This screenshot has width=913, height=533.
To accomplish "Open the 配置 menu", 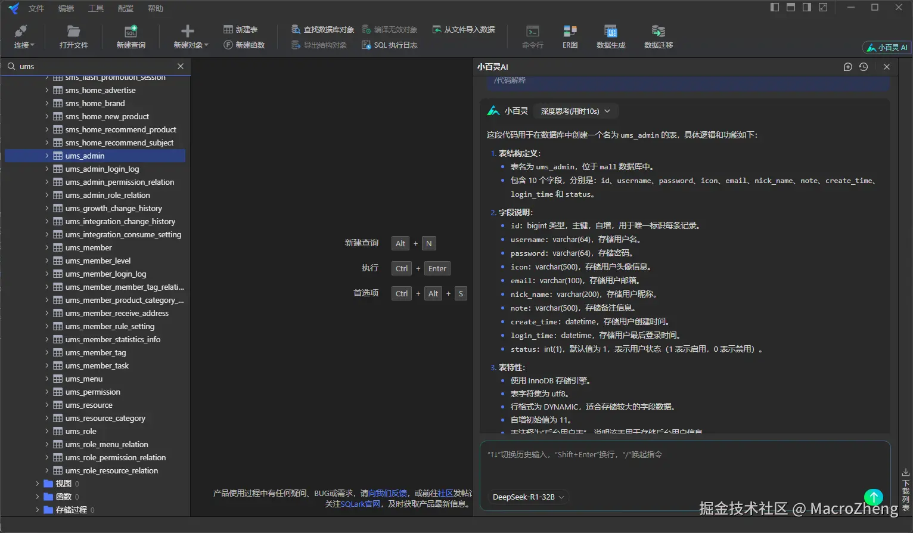I will [126, 8].
